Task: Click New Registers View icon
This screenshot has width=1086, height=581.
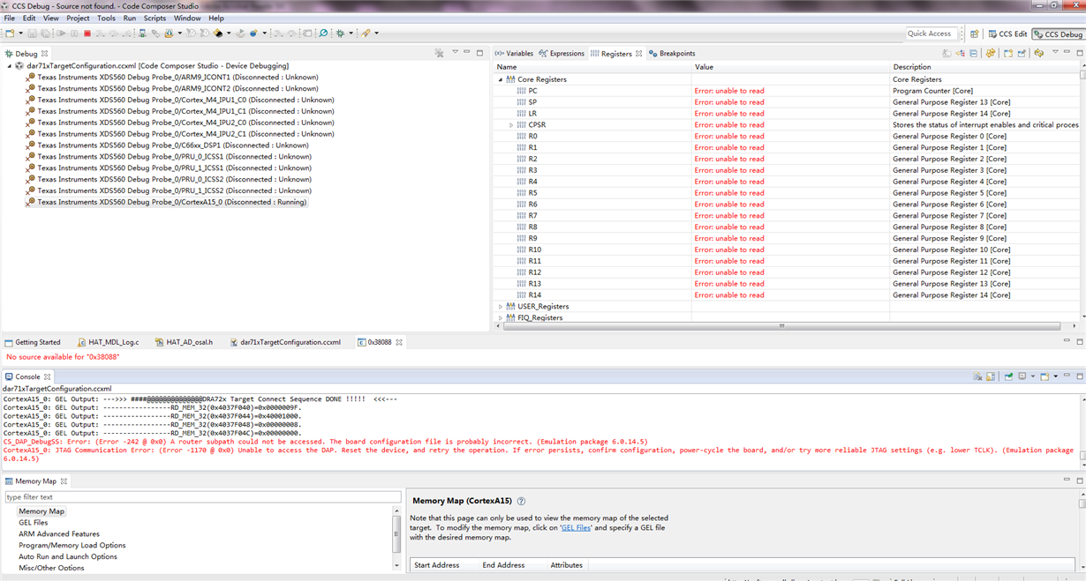Action: 1008,53
